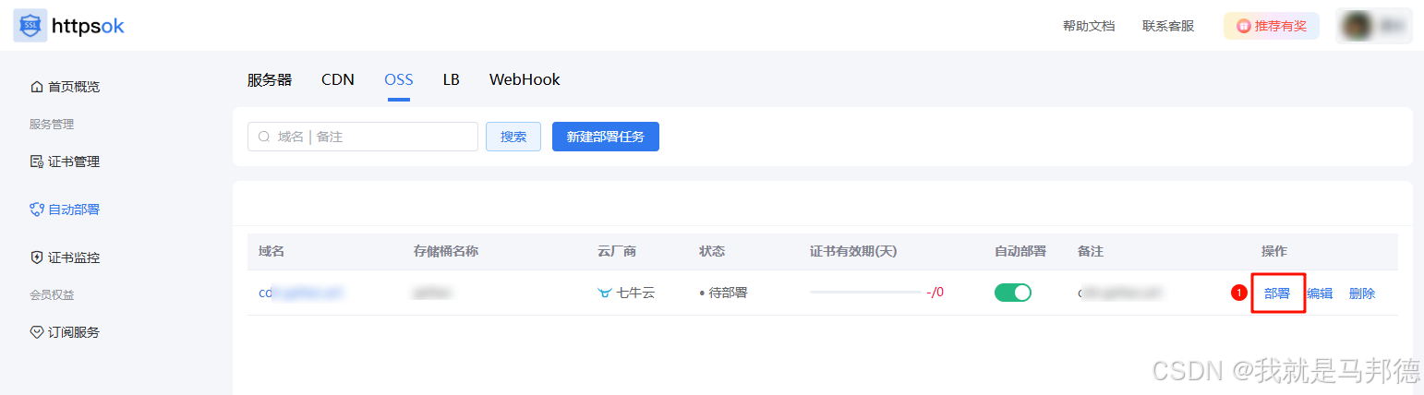Open the blurred domain link in the row
Screen dimensions: 1424x395
pos(301,293)
